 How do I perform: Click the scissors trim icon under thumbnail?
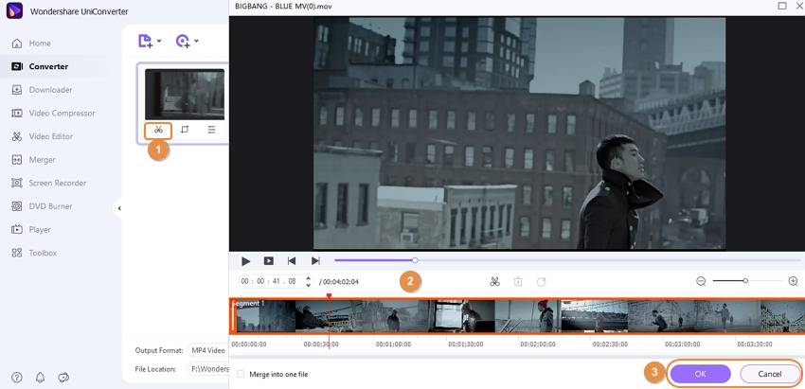point(158,130)
